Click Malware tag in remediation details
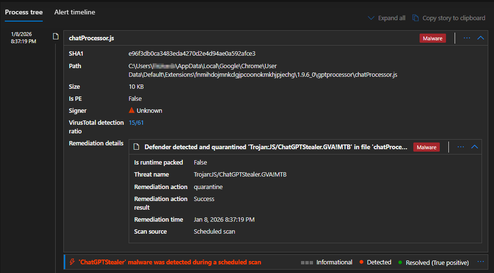 [427, 147]
